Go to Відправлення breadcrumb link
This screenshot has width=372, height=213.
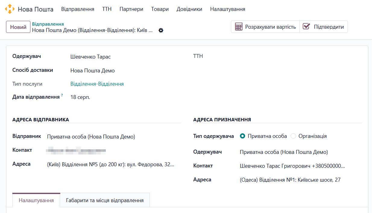click(x=48, y=24)
